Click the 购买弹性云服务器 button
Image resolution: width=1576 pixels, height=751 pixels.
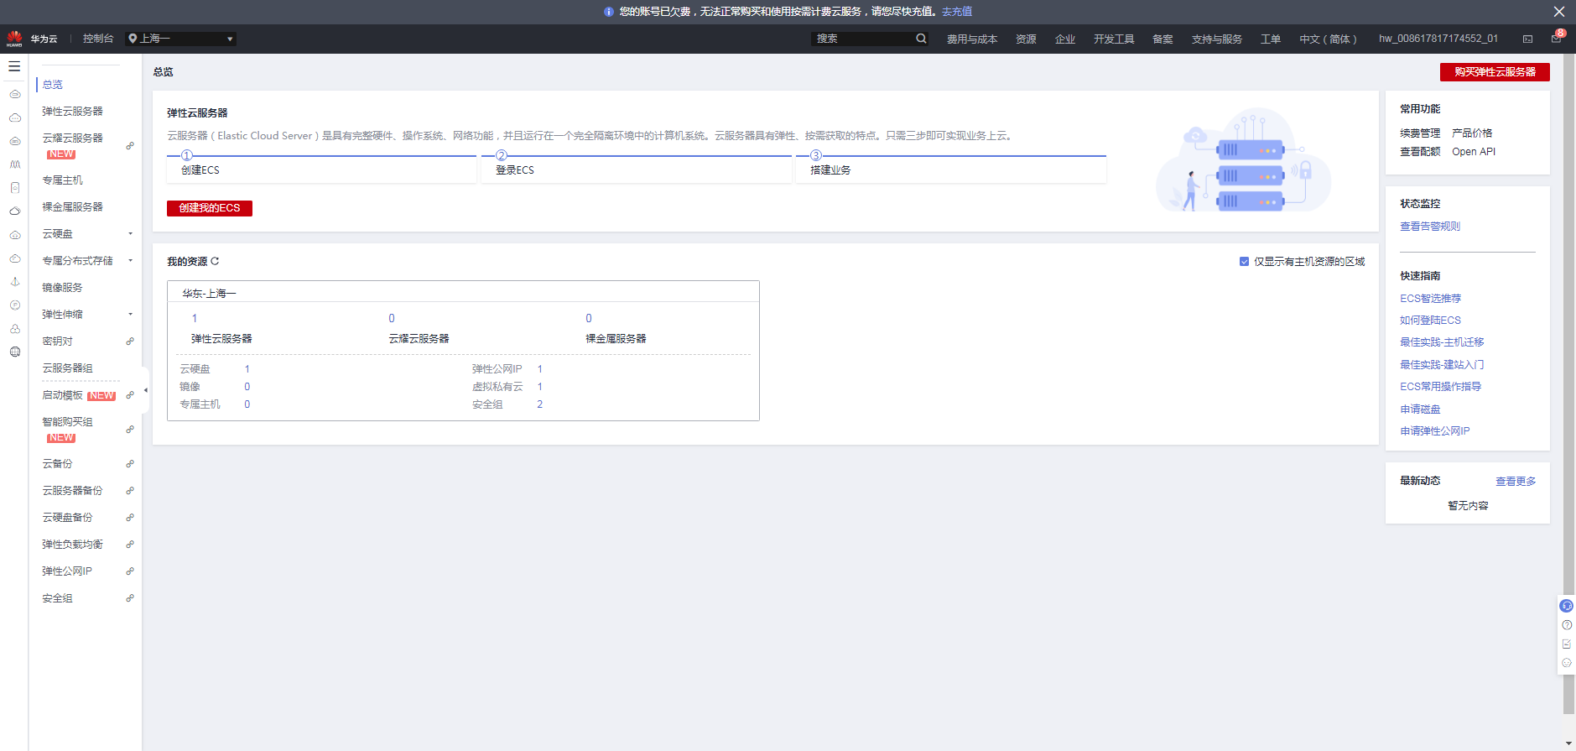1495,72
